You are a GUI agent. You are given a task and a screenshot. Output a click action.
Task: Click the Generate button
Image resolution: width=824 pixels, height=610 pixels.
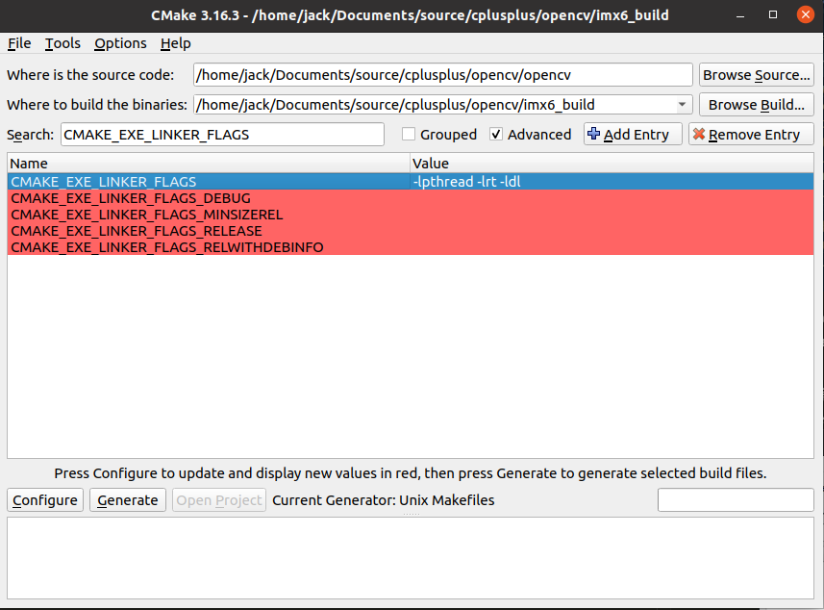[128, 500]
